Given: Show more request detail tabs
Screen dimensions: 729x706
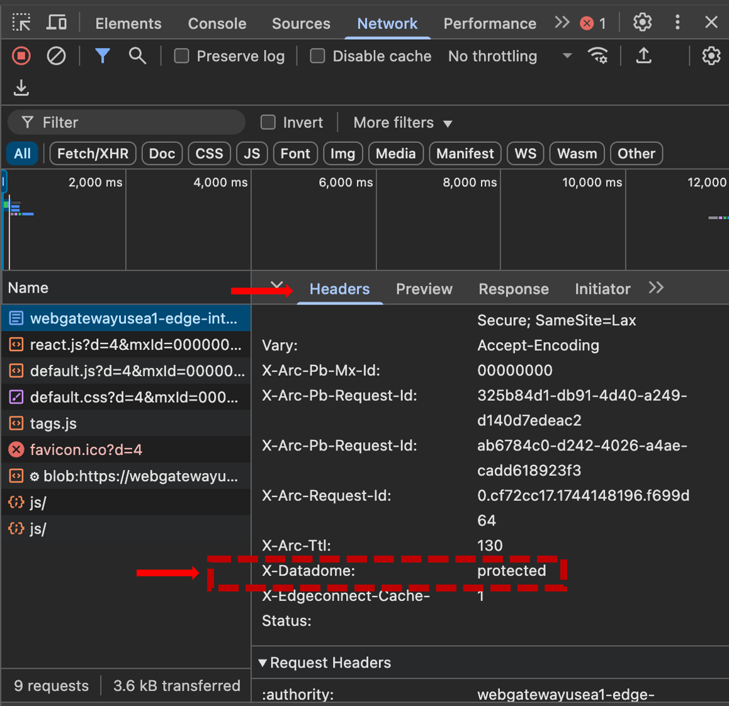Looking at the screenshot, I should (x=656, y=288).
